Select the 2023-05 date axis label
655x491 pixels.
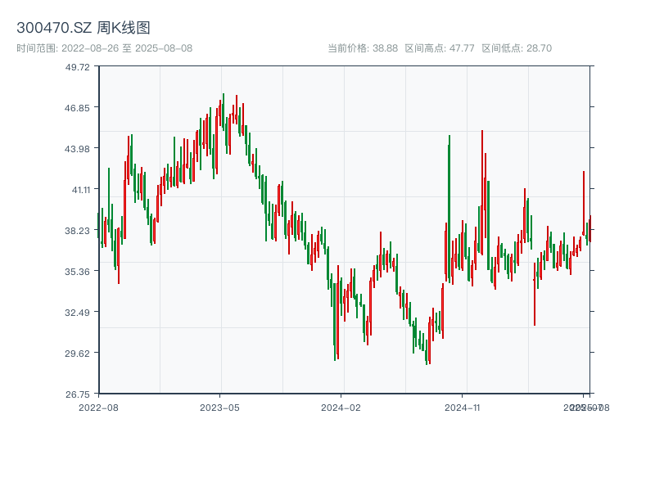point(219,407)
